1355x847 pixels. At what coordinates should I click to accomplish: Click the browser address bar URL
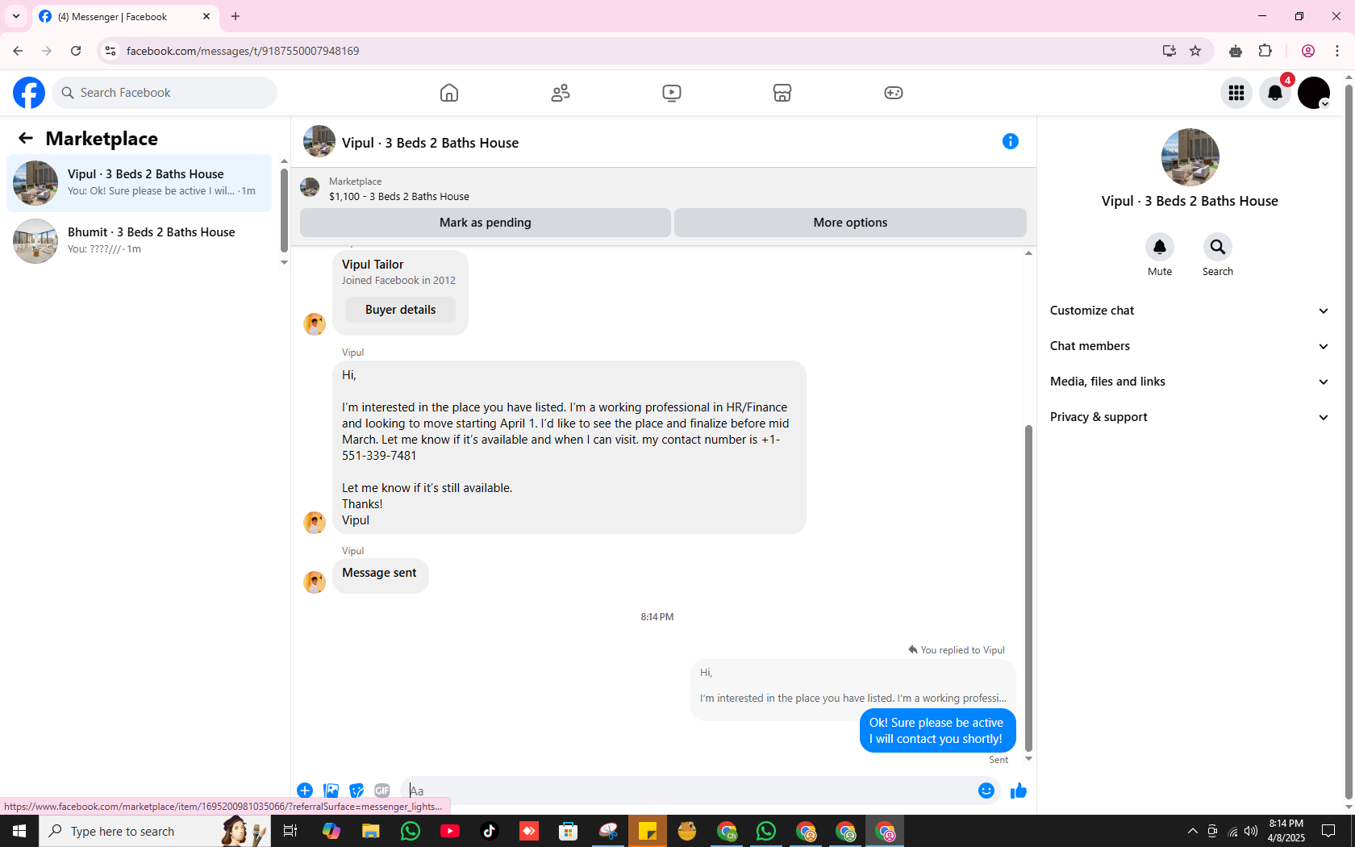[243, 51]
